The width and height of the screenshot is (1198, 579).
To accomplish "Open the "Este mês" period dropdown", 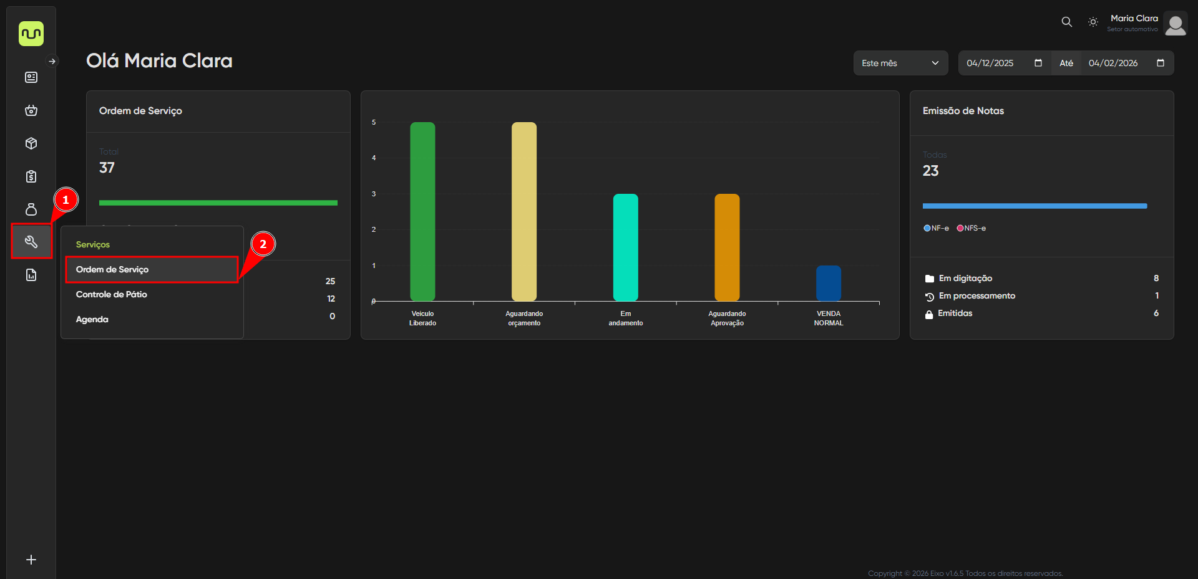I will (900, 63).
